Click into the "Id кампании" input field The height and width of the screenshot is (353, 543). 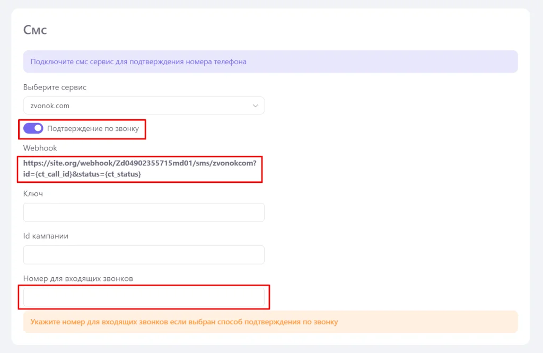(144, 254)
